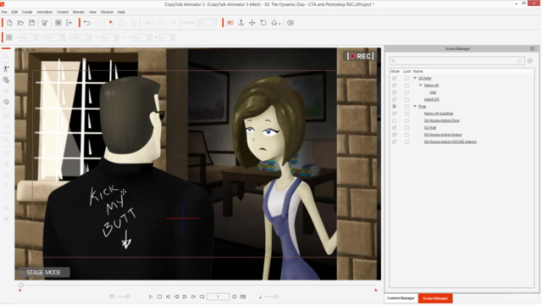Jump to the last frame
542x305 pixels.
coord(193,297)
